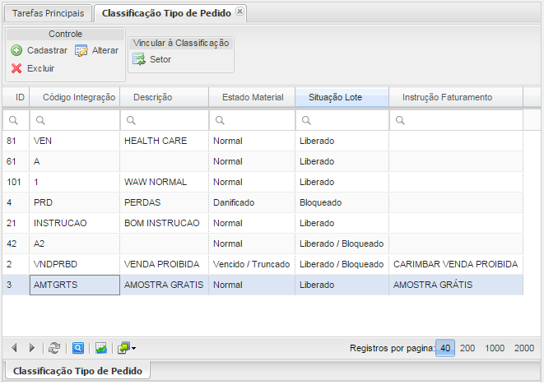Sort by Situação Lote column header
Viewport: 544px width, 385px height.
click(x=342, y=97)
